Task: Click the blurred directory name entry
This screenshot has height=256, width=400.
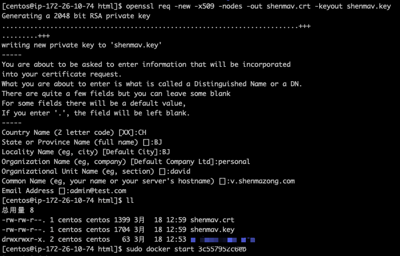Action: coord(223,239)
